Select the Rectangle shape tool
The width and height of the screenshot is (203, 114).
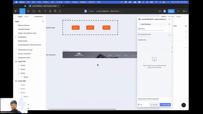click(34, 11)
